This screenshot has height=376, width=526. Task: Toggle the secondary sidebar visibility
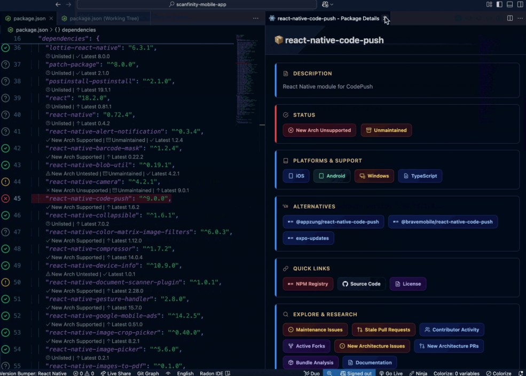(x=520, y=4)
